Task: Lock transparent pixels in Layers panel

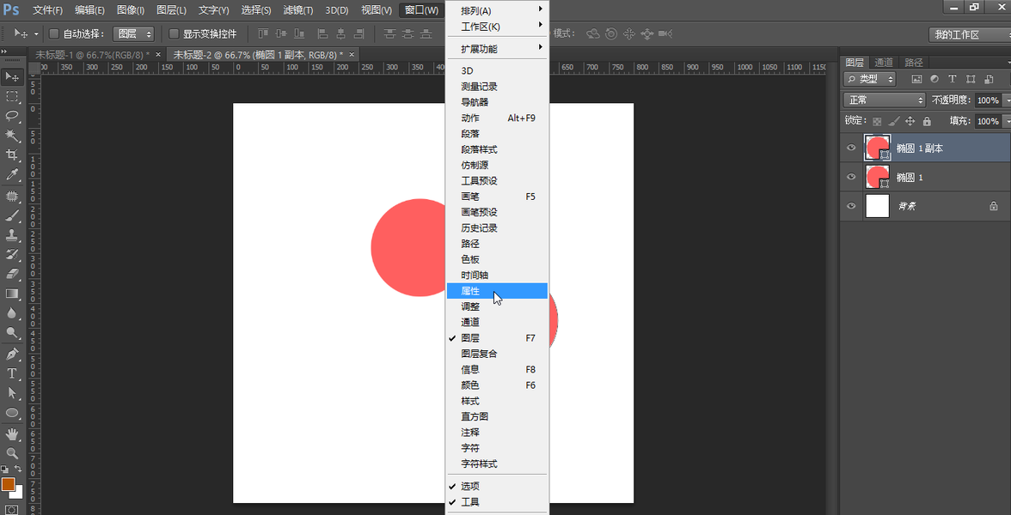Action: pyautogui.click(x=877, y=121)
